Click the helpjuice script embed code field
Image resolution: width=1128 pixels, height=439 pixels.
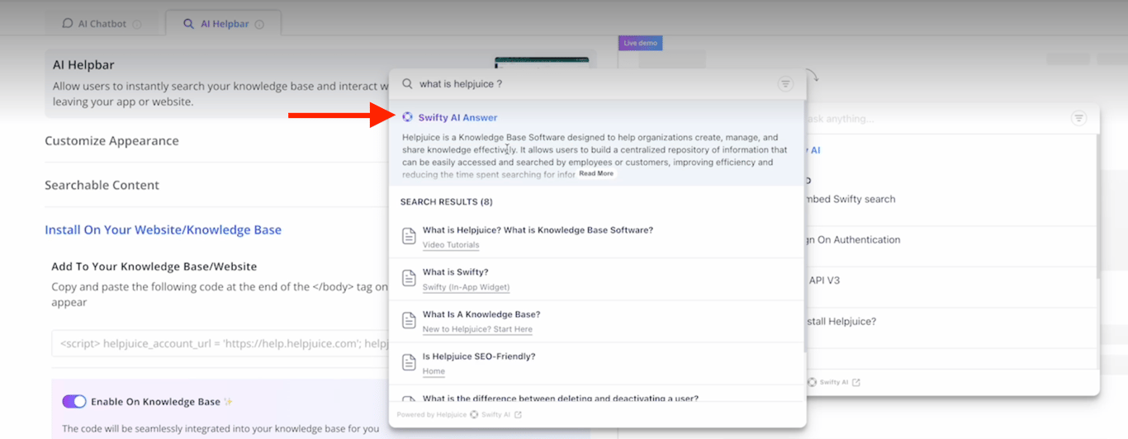point(221,343)
